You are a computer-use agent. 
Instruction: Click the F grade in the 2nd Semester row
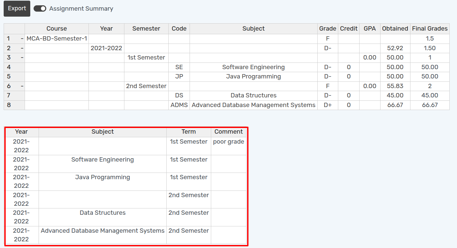point(328,86)
